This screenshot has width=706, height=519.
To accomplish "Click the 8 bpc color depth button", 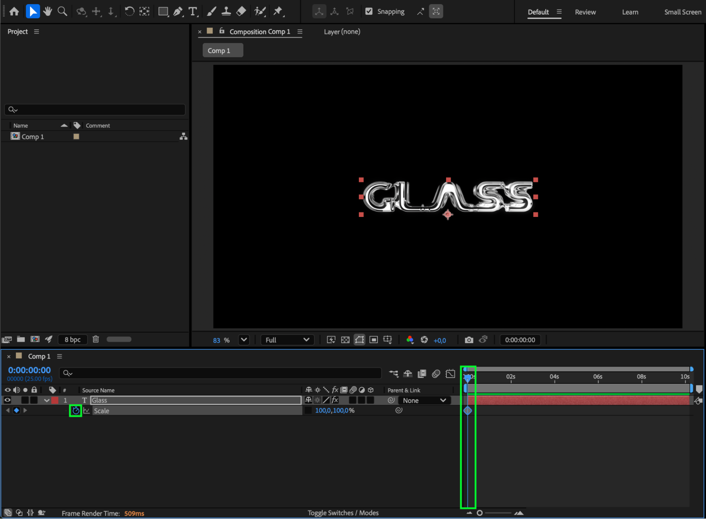I will (72, 339).
